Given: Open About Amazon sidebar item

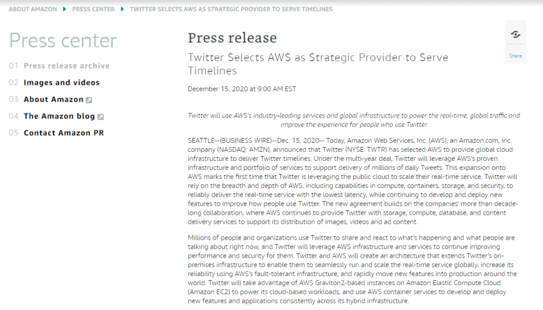Looking at the screenshot, I should pos(54,99).
